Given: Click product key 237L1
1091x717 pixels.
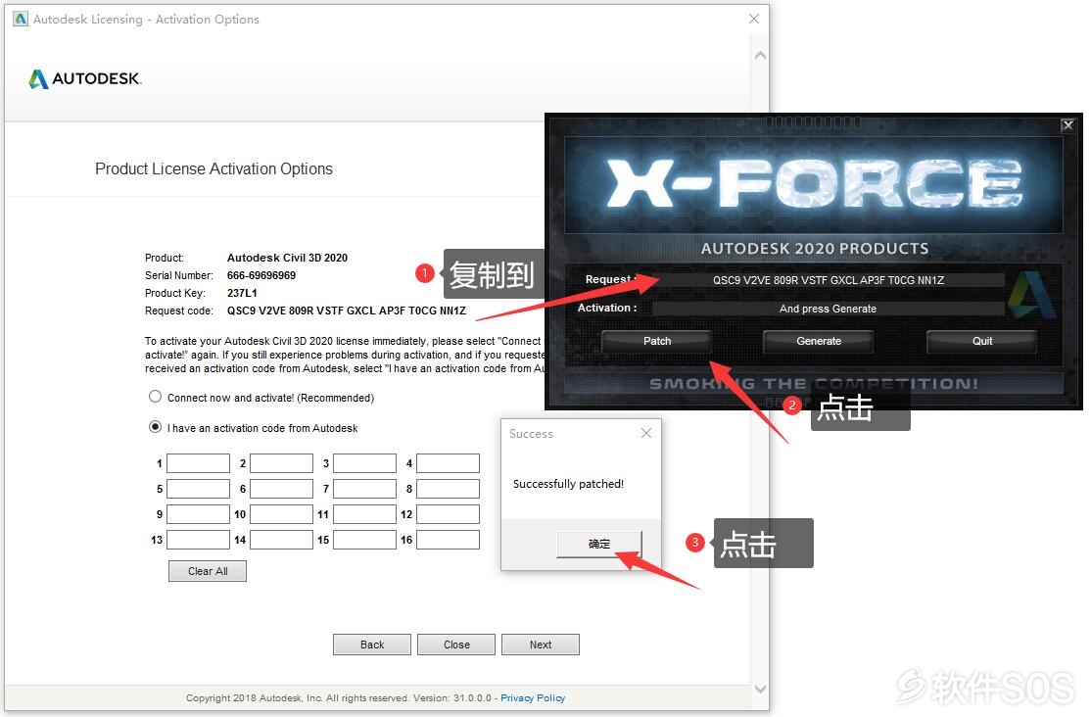Looking at the screenshot, I should click(242, 293).
